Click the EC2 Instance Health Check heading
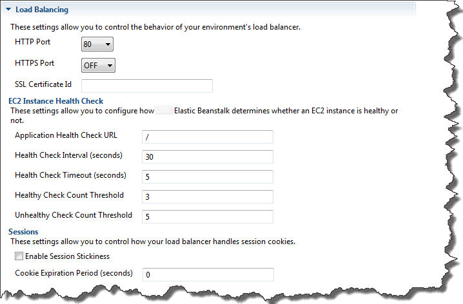 [x=56, y=101]
